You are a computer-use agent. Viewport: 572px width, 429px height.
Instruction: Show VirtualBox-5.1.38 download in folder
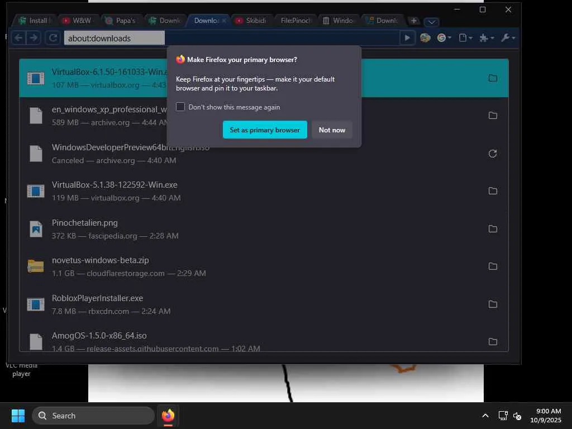(x=493, y=191)
